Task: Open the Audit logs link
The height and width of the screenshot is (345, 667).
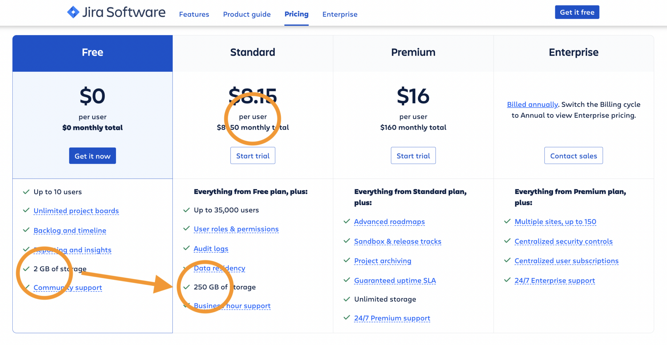Action: tap(211, 249)
